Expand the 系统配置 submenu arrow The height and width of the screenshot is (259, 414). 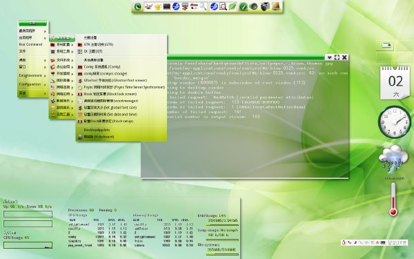[72, 45]
